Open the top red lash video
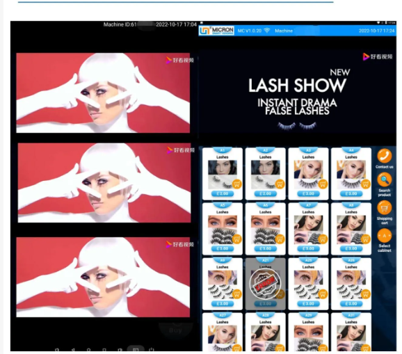This screenshot has height=354, width=402. (103, 92)
